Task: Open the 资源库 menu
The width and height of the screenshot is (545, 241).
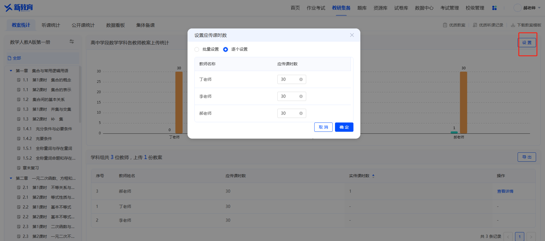Action: [x=381, y=8]
